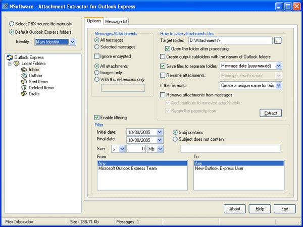
Task: Click the Inbox folder icon
Action: pos(24,70)
